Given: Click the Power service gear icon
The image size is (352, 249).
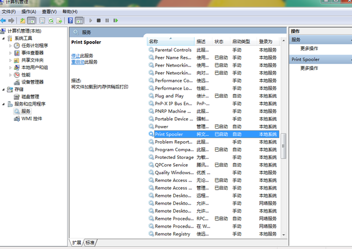Looking at the screenshot, I should pos(151,126).
